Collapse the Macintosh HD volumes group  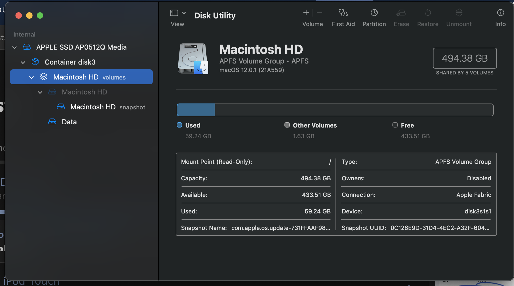(31, 77)
